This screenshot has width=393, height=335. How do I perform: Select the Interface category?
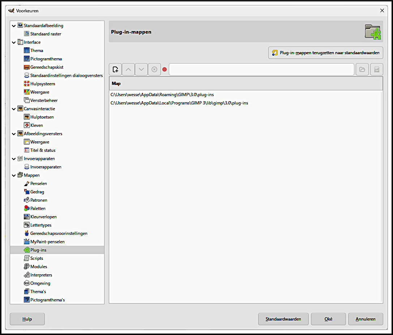[x=32, y=42]
